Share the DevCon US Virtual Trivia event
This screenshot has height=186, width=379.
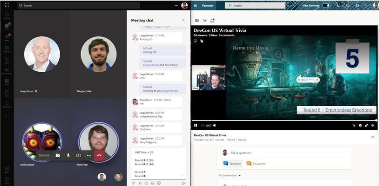[x=372, y=137]
